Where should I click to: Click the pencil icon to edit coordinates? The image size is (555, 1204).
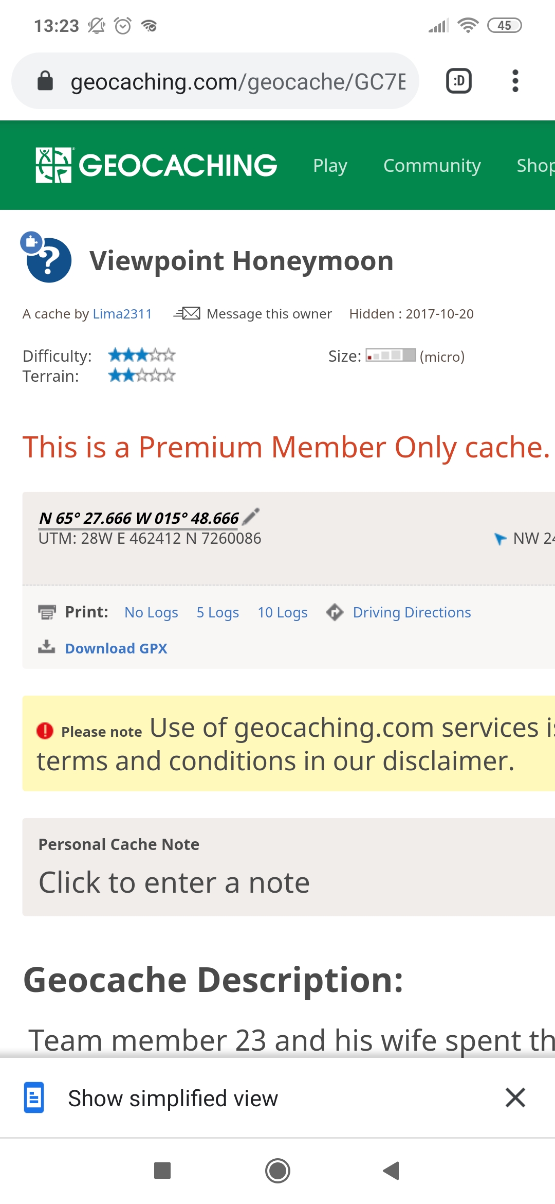tap(251, 516)
